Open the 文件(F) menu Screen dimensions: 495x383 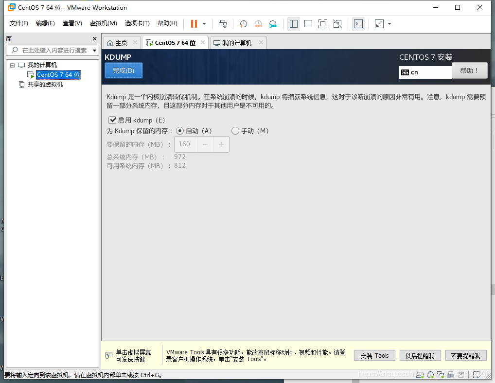point(18,23)
